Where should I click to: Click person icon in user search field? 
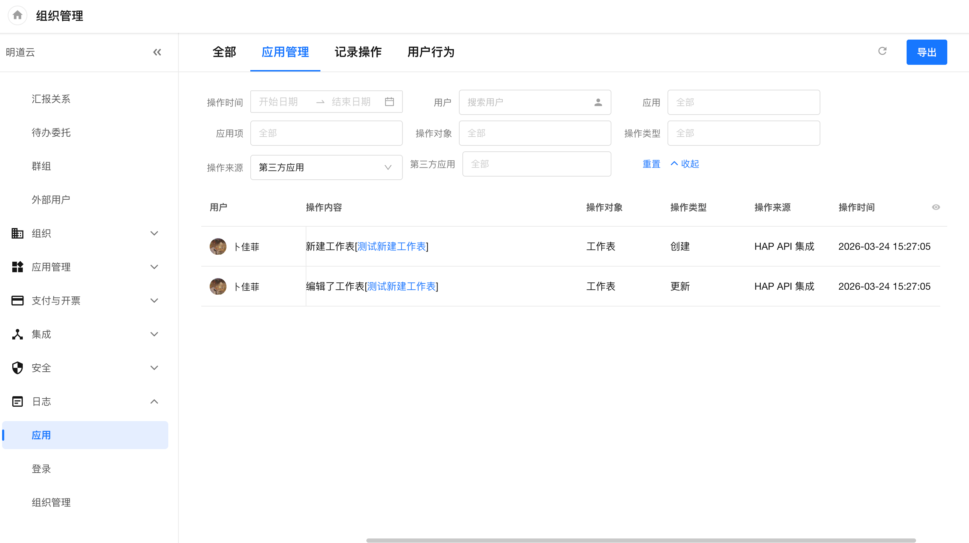[598, 102]
